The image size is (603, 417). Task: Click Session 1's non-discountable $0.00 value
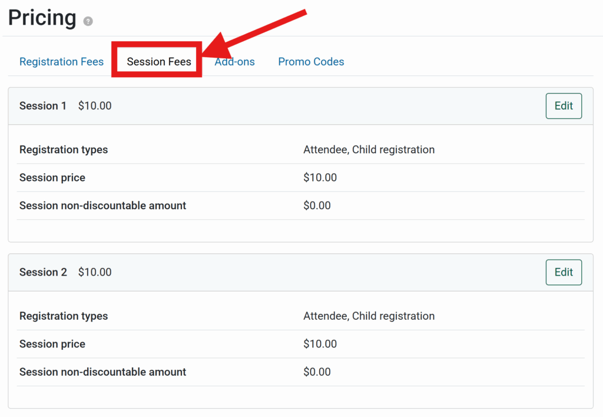(317, 206)
